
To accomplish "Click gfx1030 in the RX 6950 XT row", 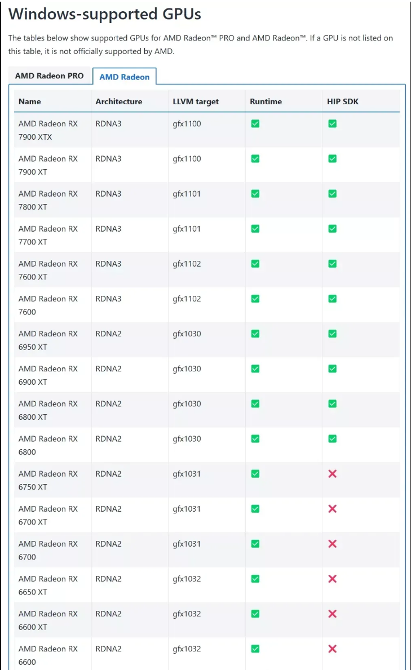I will tap(187, 334).
